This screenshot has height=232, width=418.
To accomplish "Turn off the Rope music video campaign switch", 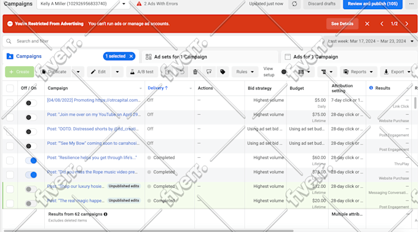I will 31,175.
